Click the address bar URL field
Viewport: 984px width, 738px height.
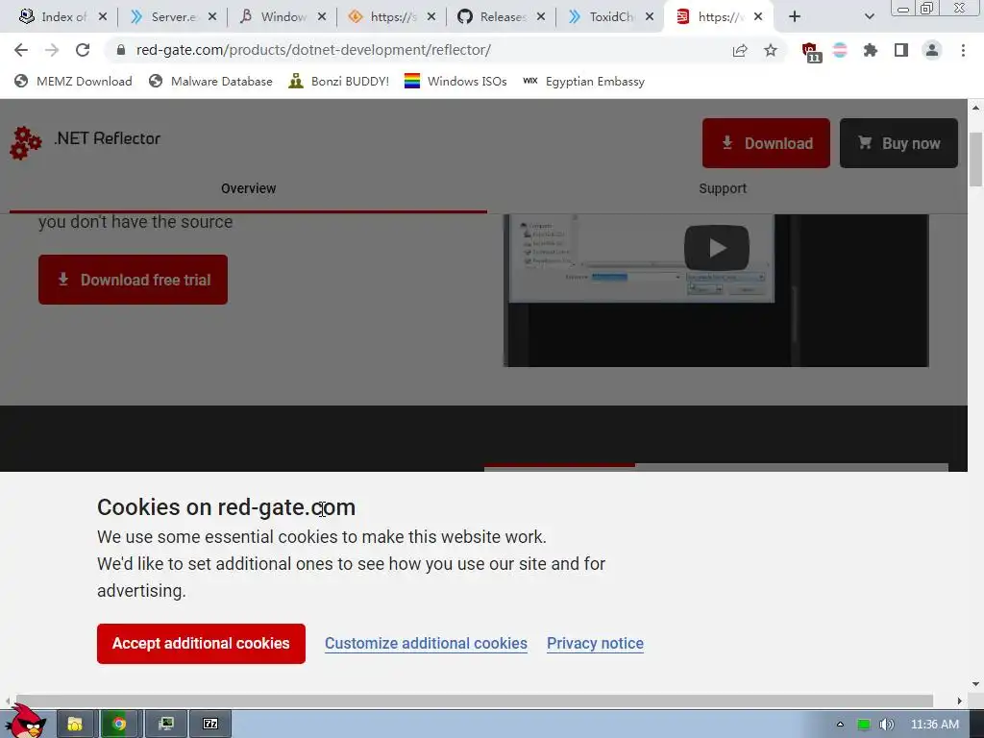click(x=414, y=50)
